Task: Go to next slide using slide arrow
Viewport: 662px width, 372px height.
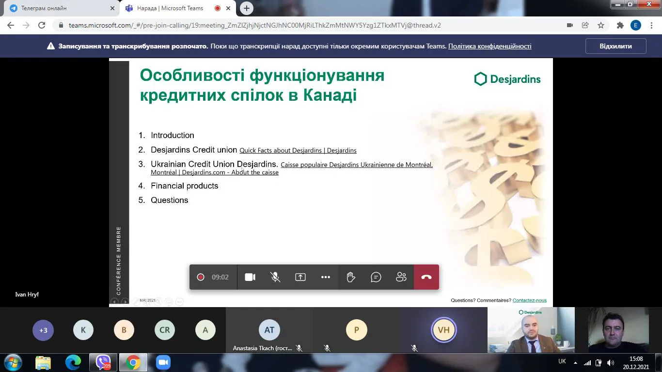Action: (125, 301)
